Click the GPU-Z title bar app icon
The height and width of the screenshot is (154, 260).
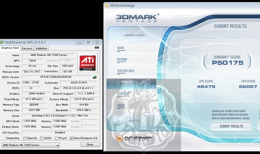pos(2,42)
